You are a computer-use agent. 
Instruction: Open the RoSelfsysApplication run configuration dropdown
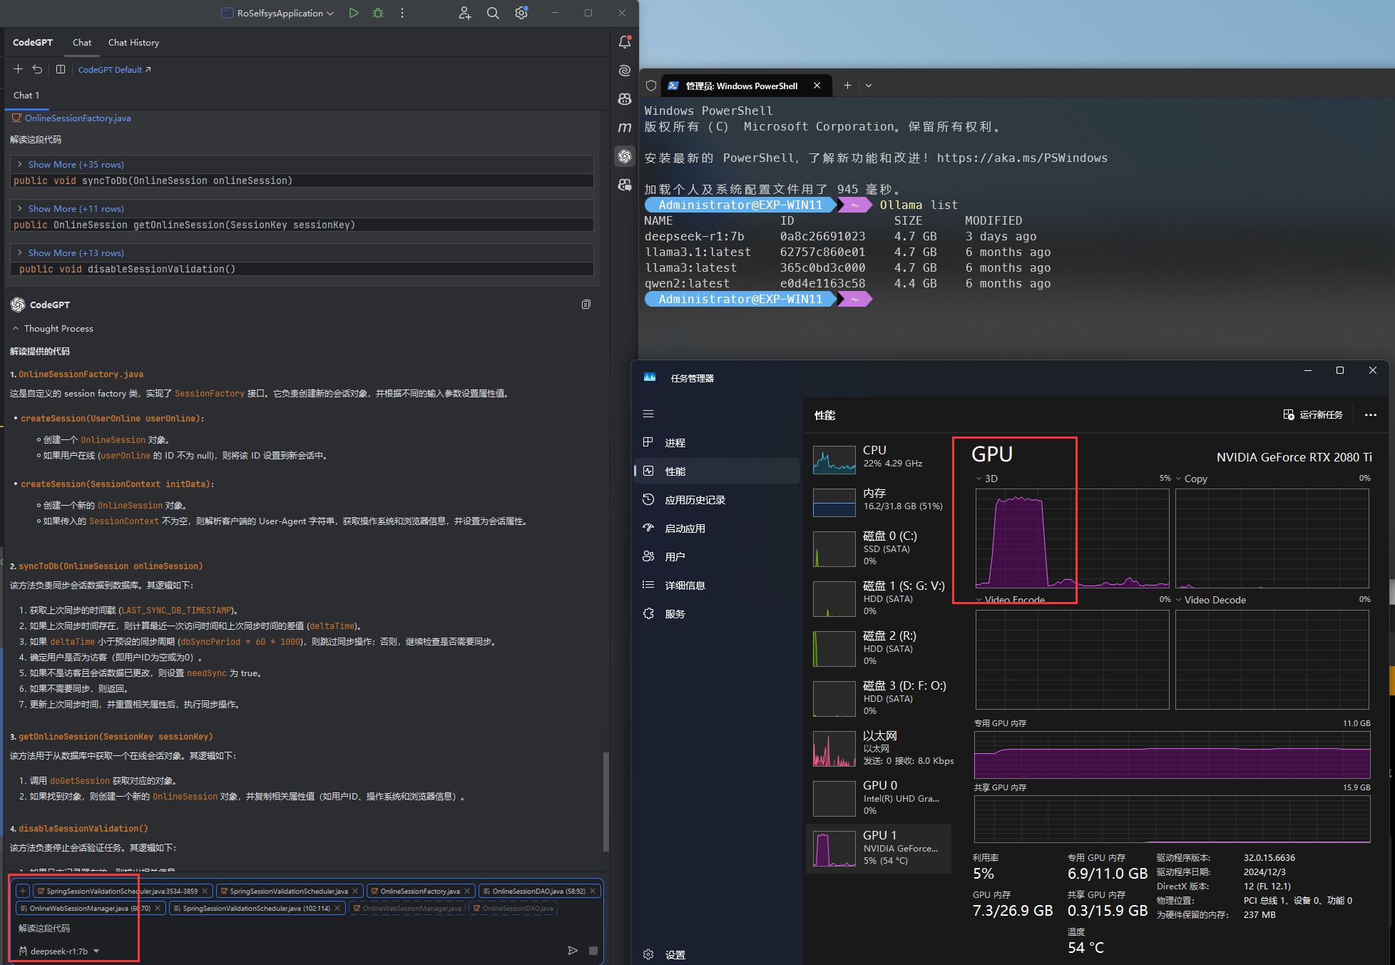pyautogui.click(x=277, y=13)
